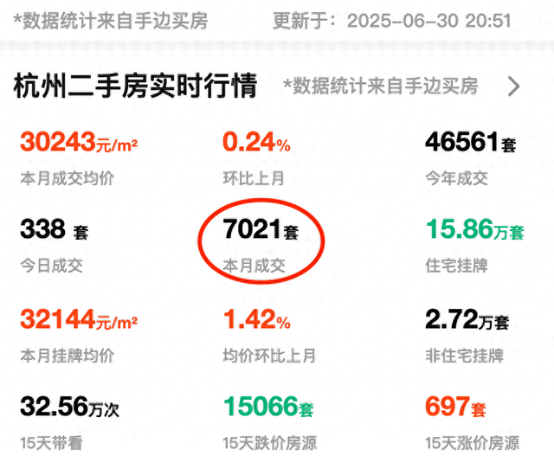Select the 15天涨价房源 label
Viewport: 554px width, 475px height.
(473, 443)
